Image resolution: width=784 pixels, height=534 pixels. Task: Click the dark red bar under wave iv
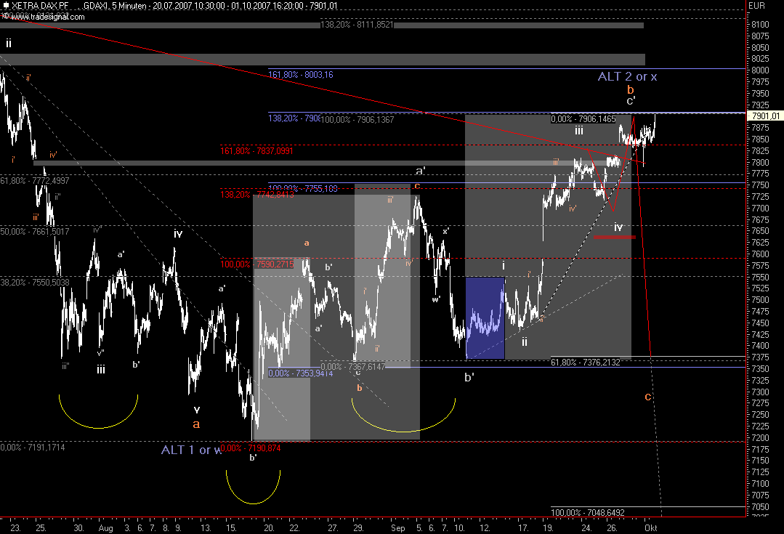pos(615,237)
